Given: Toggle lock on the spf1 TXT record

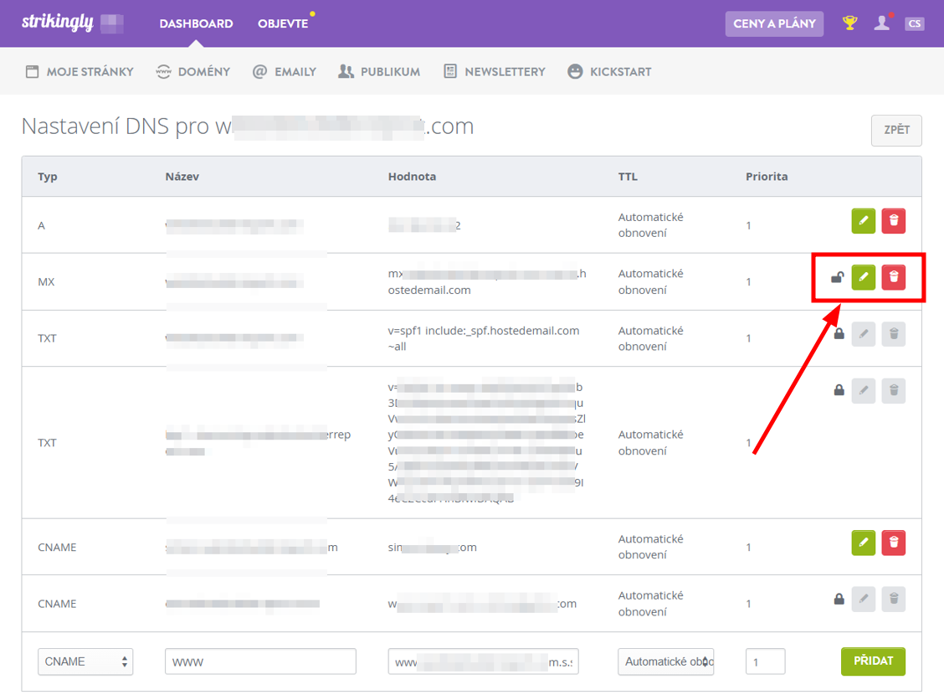Looking at the screenshot, I should (839, 334).
